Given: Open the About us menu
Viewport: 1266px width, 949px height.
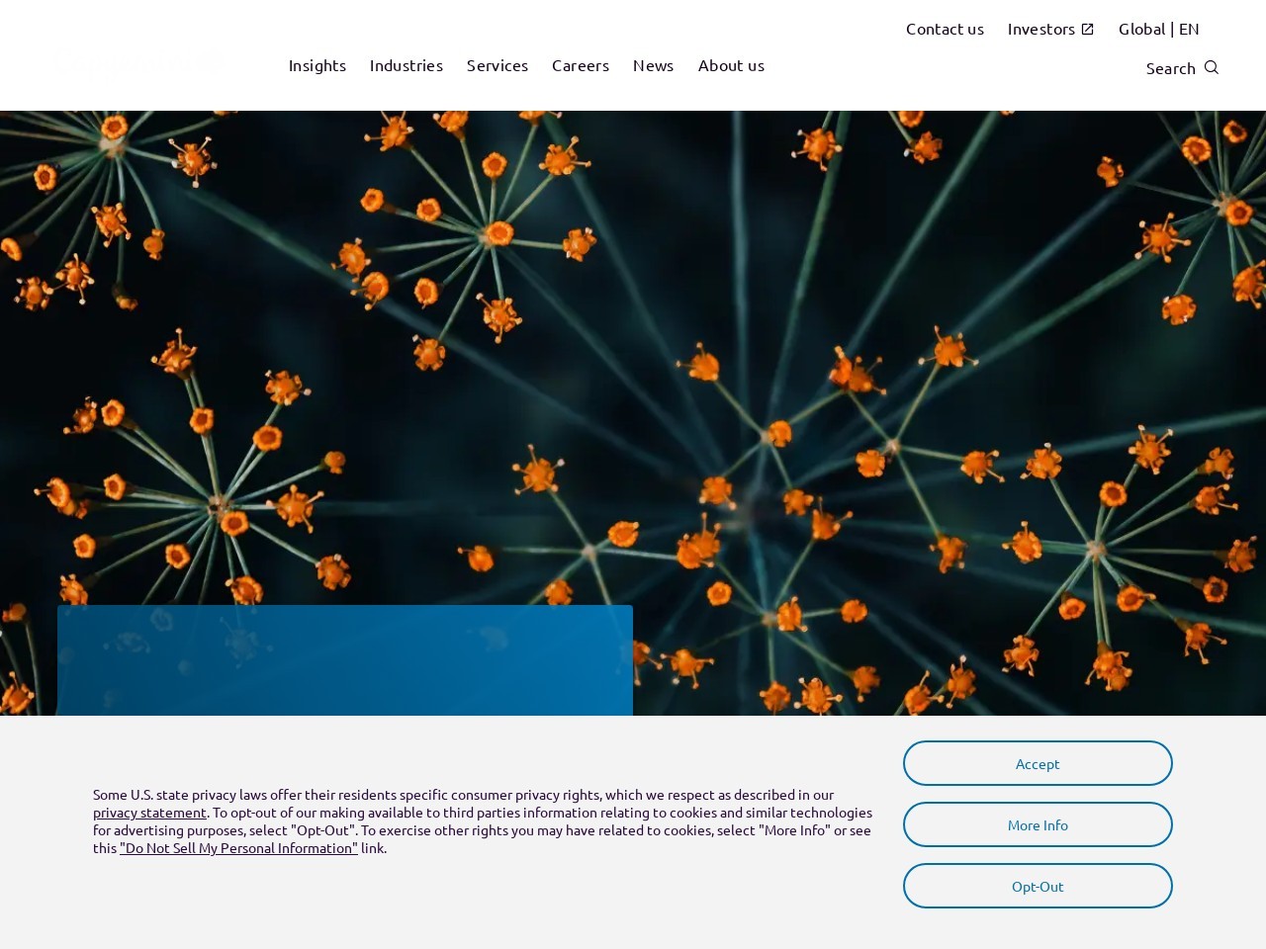Looking at the screenshot, I should tap(731, 65).
